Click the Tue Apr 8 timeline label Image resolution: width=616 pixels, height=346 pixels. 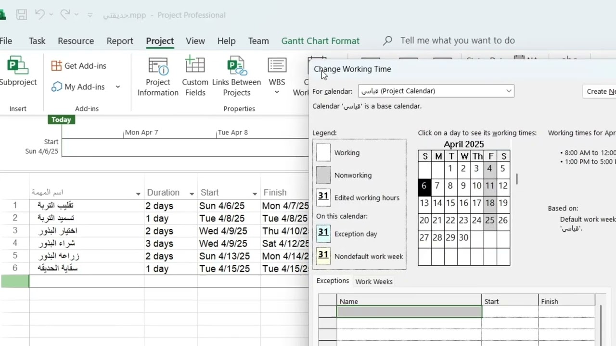click(233, 132)
